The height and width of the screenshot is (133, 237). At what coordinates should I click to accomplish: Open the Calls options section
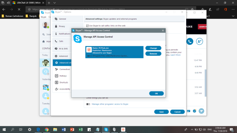(62, 41)
